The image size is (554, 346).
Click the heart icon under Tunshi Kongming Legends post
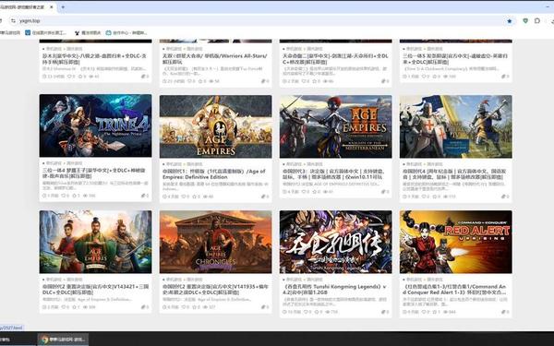click(x=306, y=312)
